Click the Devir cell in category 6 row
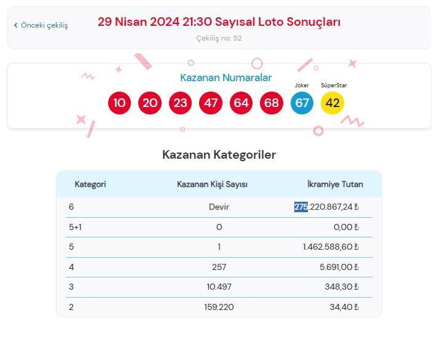 [x=219, y=207]
